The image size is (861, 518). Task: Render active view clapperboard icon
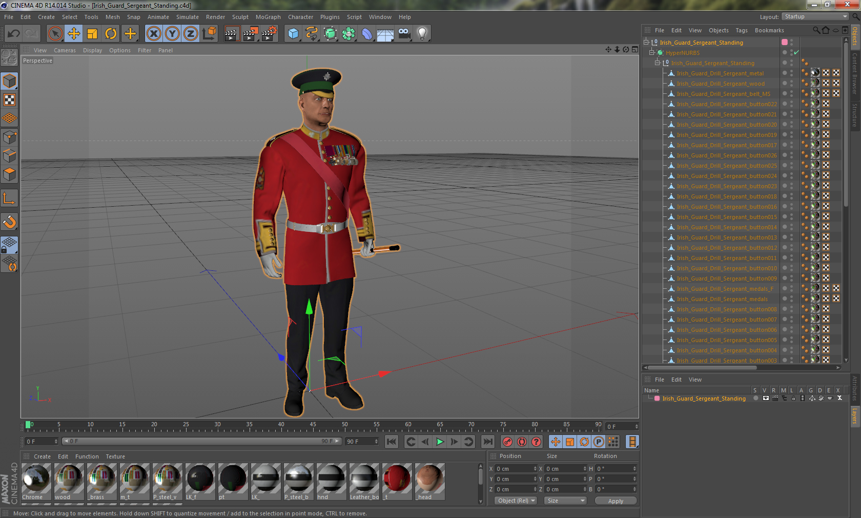232,34
